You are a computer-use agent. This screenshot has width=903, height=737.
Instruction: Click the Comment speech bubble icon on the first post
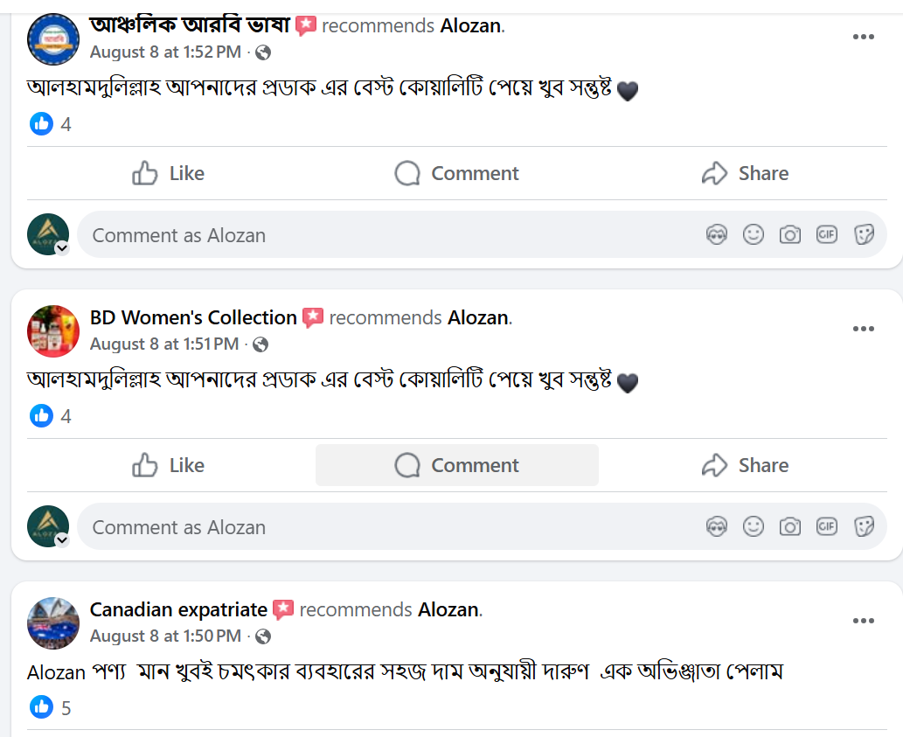pyautogui.click(x=406, y=173)
